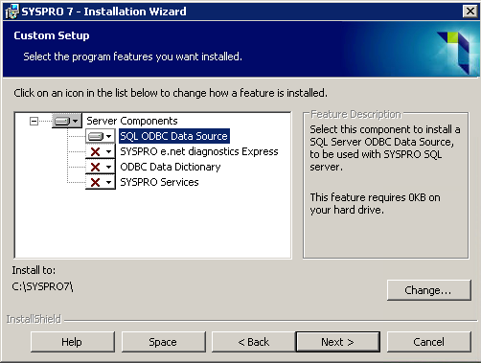Viewport: 481px width, 363px height.
Task: Click the Change... button
Action: tap(429, 290)
